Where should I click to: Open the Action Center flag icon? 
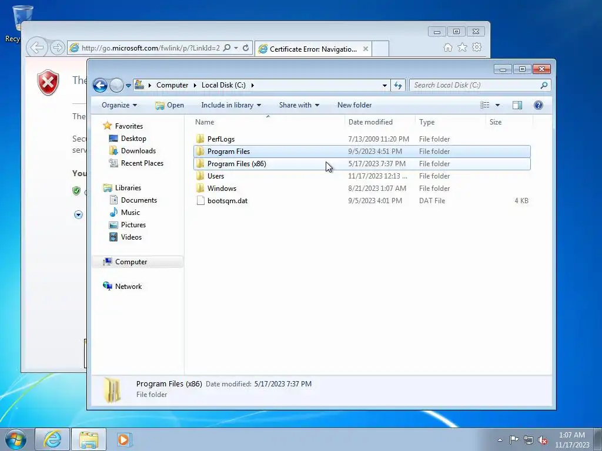[x=514, y=440]
